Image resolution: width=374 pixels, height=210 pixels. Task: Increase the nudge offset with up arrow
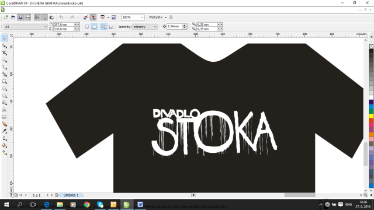[185, 25]
